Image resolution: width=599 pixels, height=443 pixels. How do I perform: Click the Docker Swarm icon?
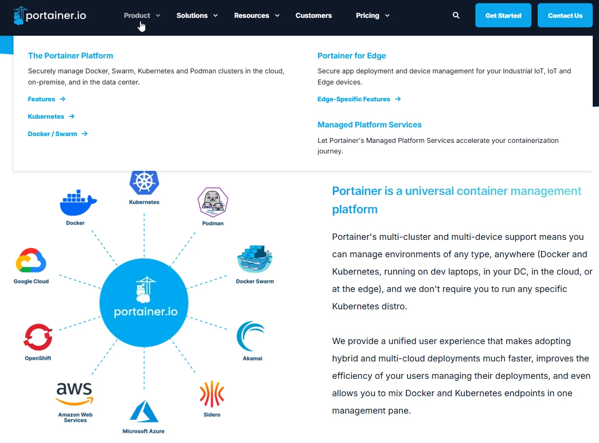(255, 260)
